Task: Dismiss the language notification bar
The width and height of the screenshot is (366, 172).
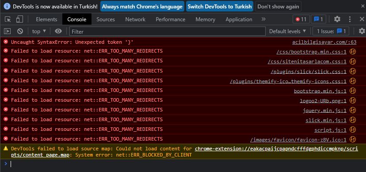Action: point(362,6)
